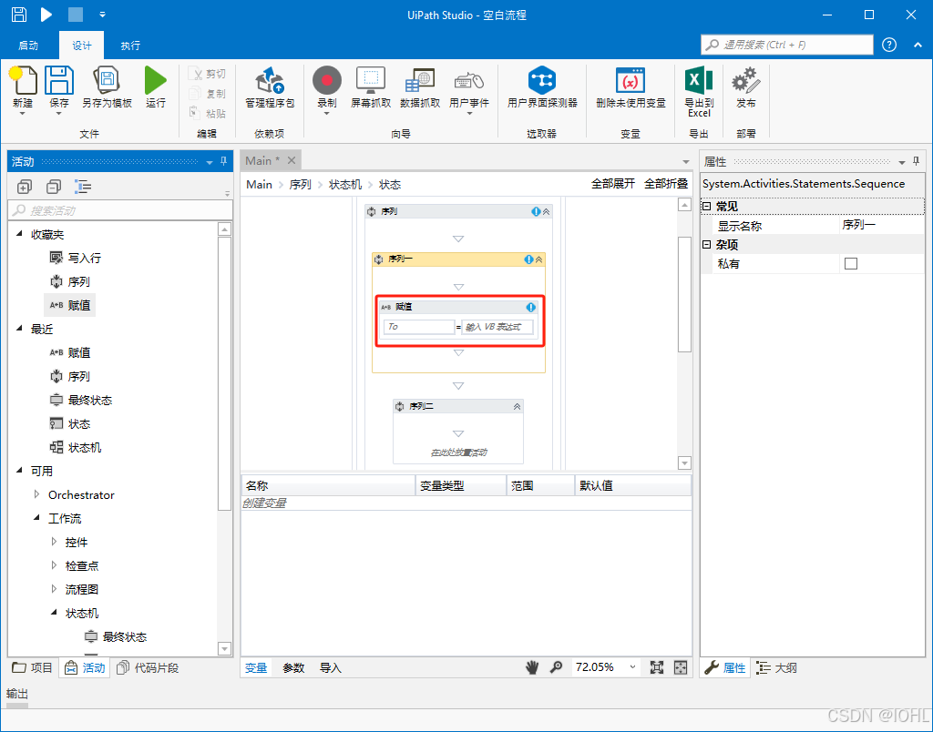
Task: Export workflow with 导出到 Excel icon
Action: coord(699,80)
